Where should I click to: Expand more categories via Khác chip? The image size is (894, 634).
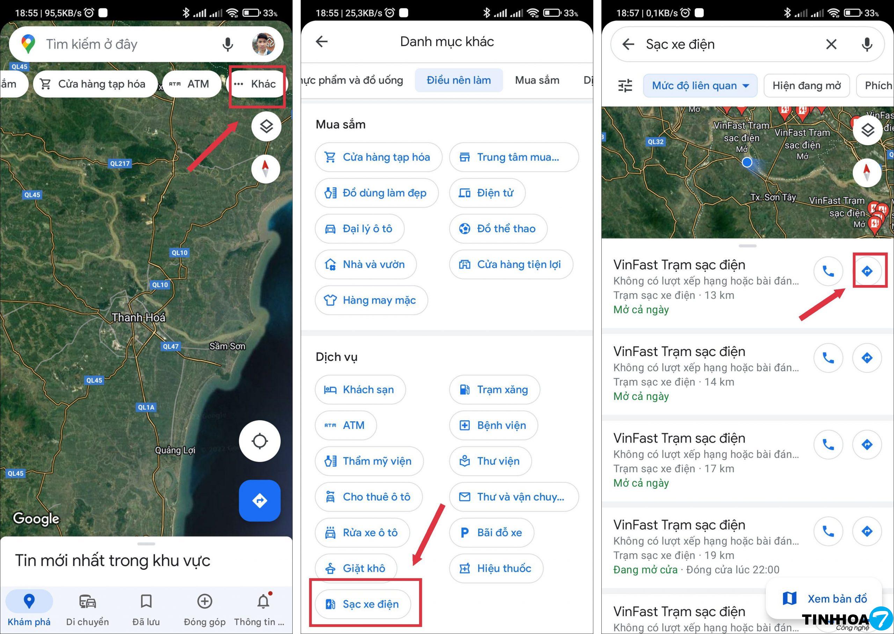click(x=257, y=84)
